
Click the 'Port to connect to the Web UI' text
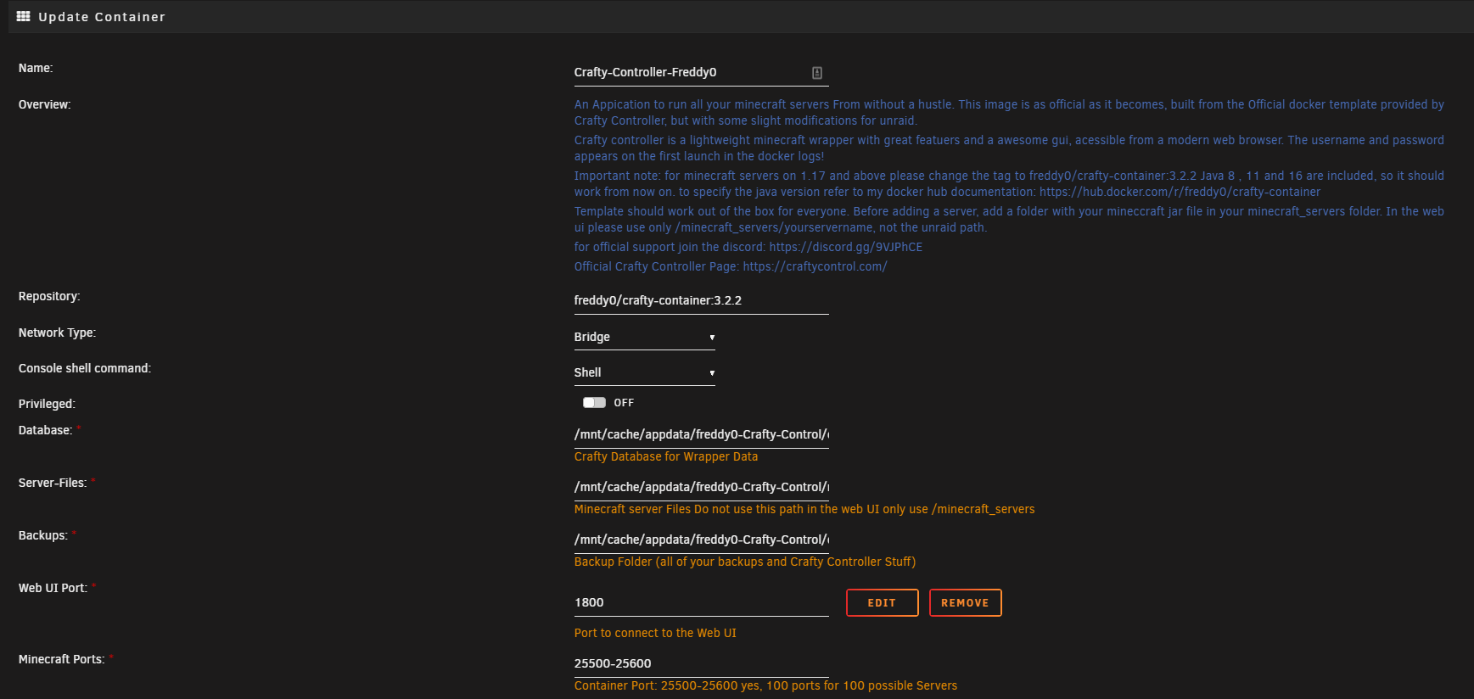(655, 633)
